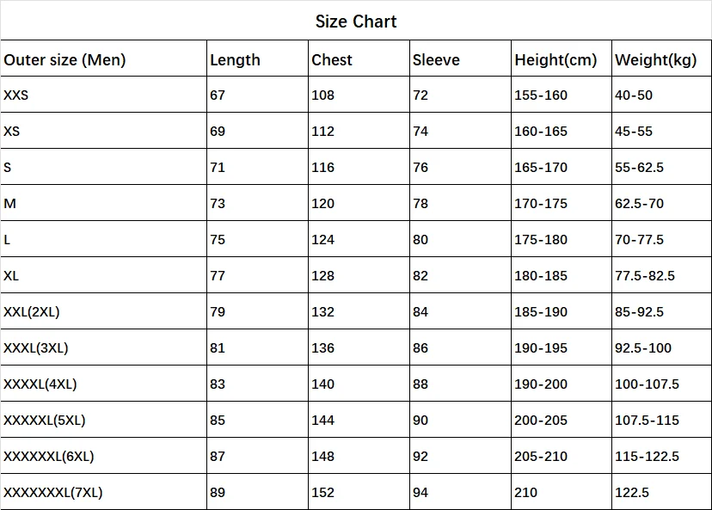Click the XXXL(3XL) size cell
Viewport: 712px width, 510px height.
pyautogui.click(x=36, y=347)
